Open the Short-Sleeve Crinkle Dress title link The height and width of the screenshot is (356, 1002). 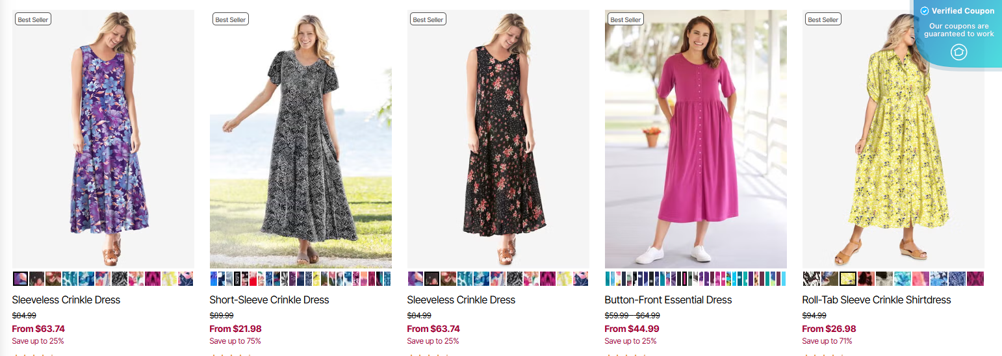click(269, 300)
